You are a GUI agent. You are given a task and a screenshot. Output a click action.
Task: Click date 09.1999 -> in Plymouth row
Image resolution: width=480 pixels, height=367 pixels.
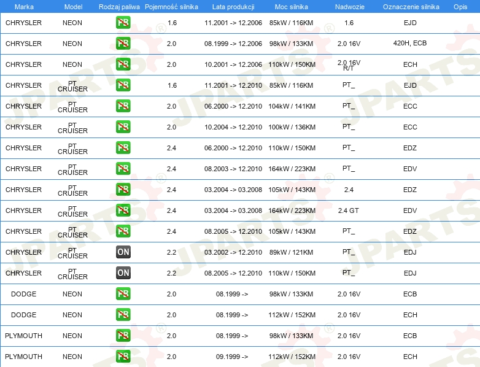pyautogui.click(x=232, y=357)
